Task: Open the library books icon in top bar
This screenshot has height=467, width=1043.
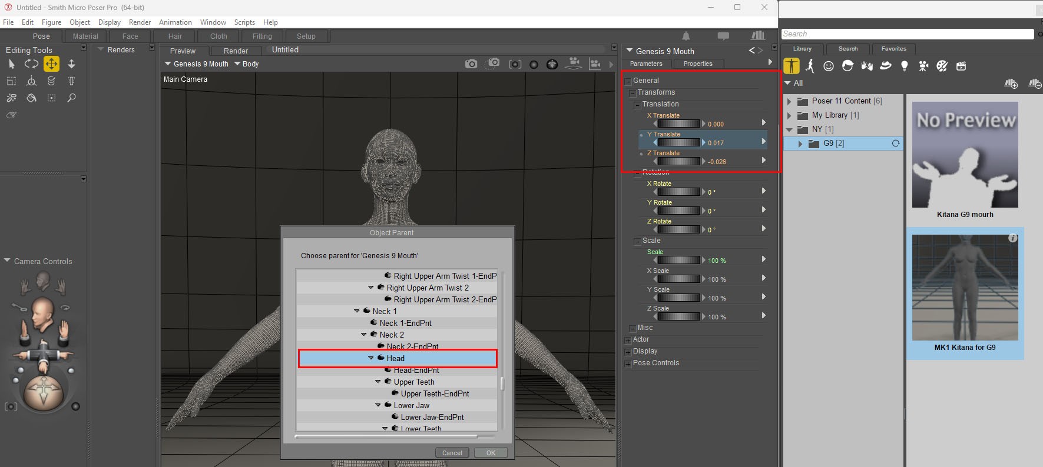Action: coord(758,35)
